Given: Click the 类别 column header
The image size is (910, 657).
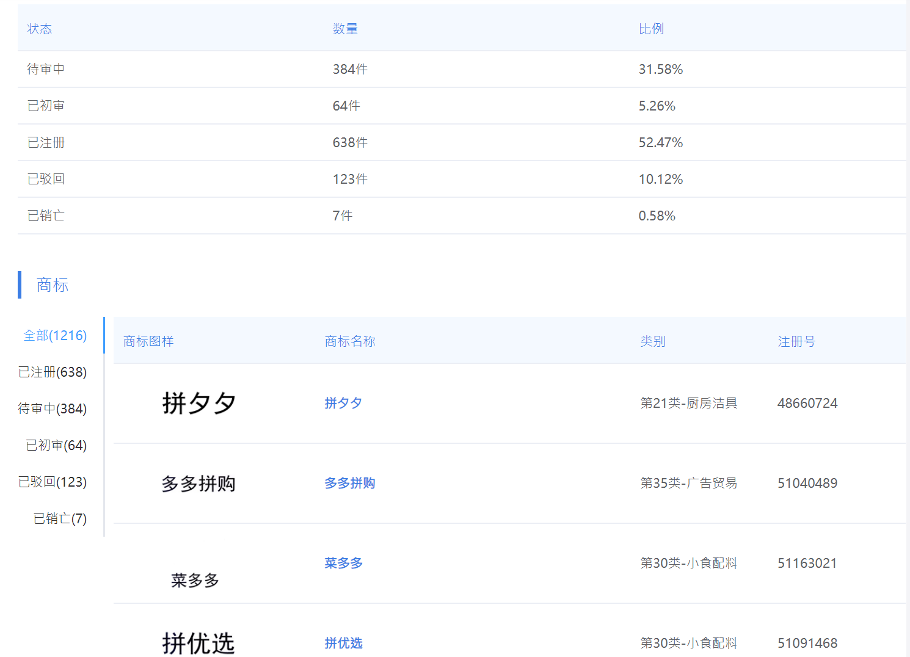Looking at the screenshot, I should 653,341.
